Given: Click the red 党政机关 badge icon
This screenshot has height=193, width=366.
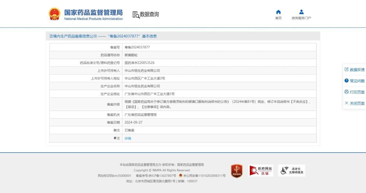Looking at the screenshot, I should [237, 171].
